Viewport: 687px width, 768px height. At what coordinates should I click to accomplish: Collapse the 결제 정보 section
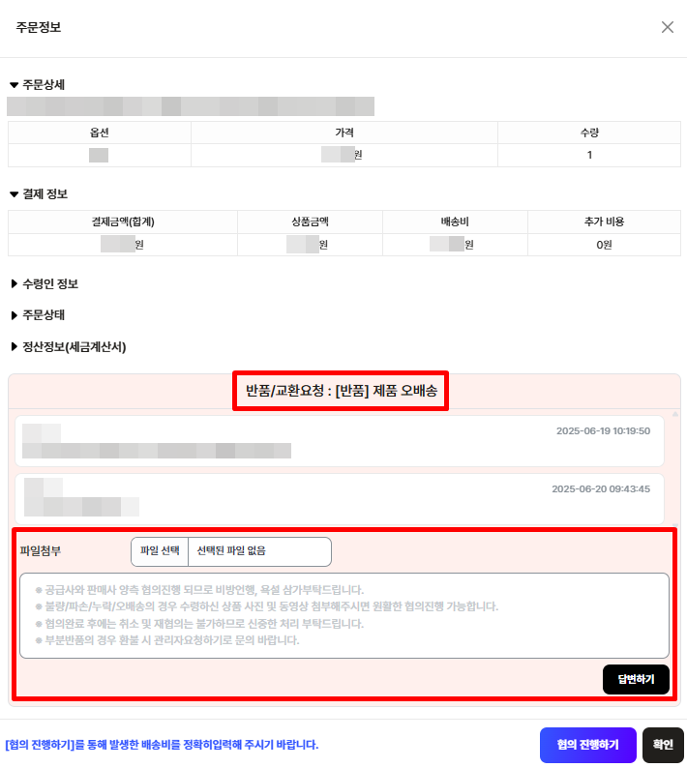coord(39,194)
